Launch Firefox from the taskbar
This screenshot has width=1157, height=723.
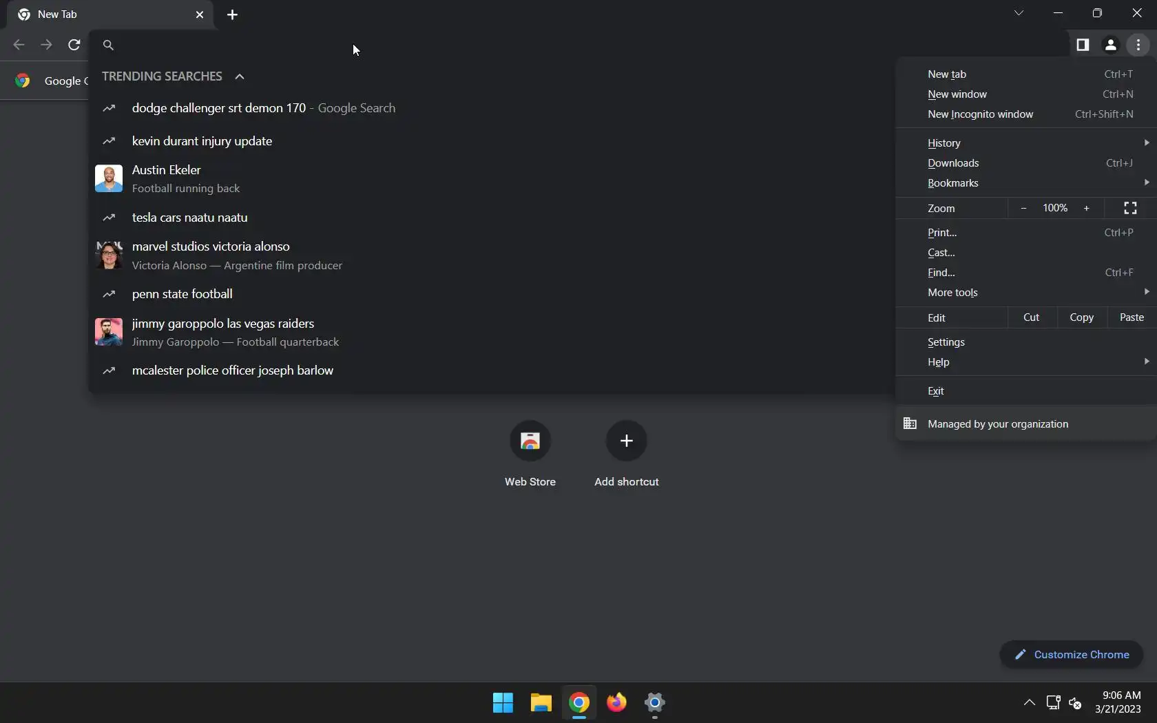(617, 703)
